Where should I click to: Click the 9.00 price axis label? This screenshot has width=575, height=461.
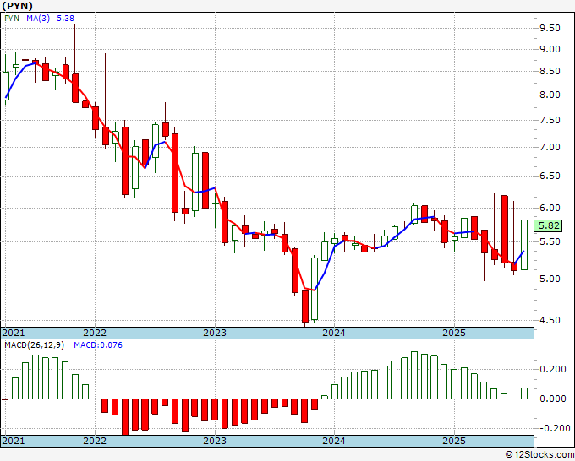550,49
